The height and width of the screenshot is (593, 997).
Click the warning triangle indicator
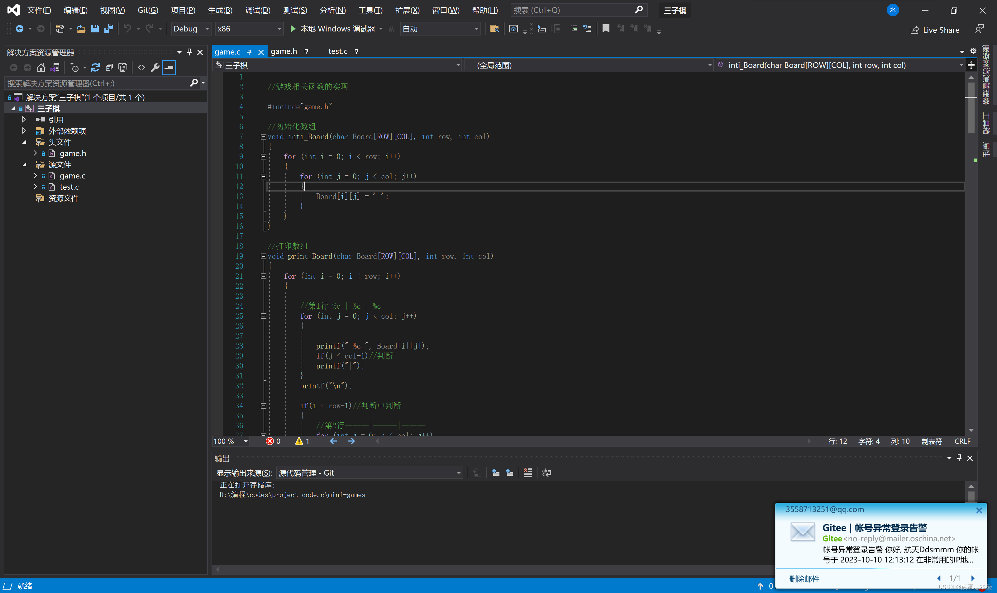coord(298,441)
